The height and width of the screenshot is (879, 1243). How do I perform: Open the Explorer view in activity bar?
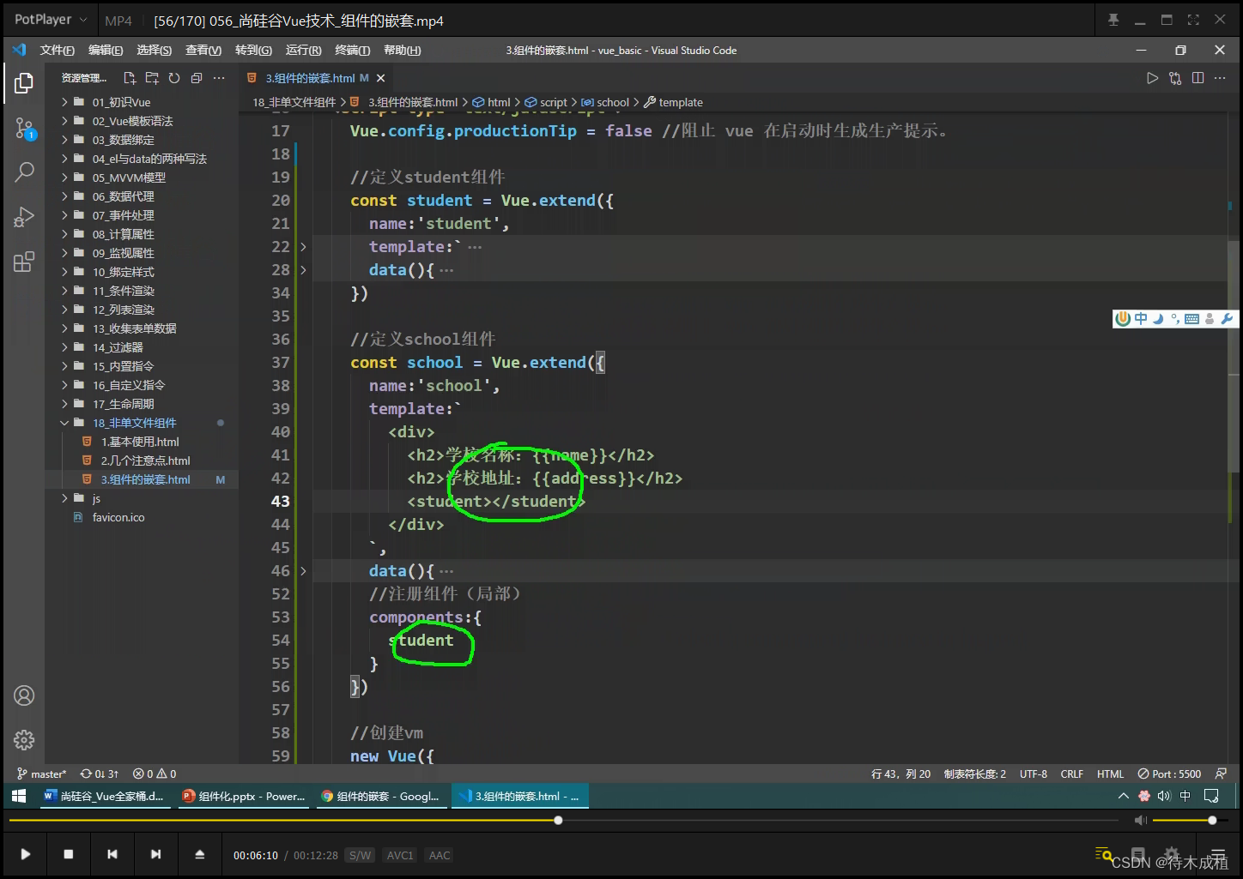24,82
